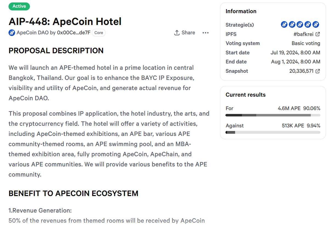
Task: Open author address 0x00Ce...de7F
Action: point(74,33)
